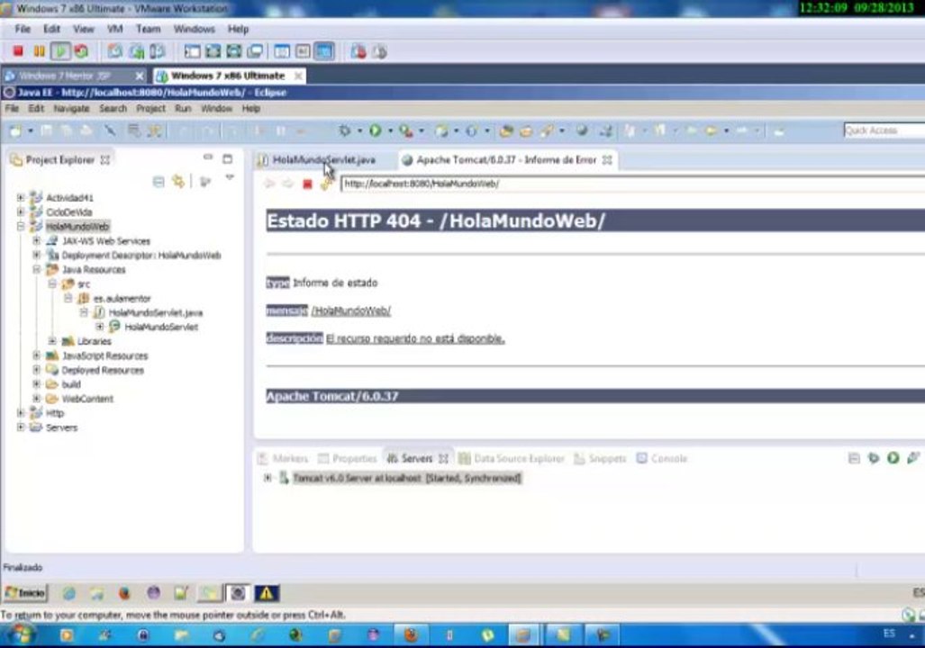Expand the WebContent folder node
This screenshot has height=648, width=925.
point(37,399)
